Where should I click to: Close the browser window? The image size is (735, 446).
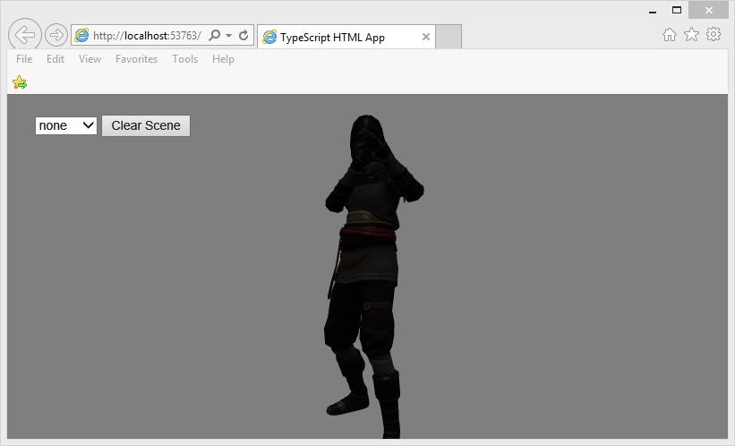(x=709, y=11)
